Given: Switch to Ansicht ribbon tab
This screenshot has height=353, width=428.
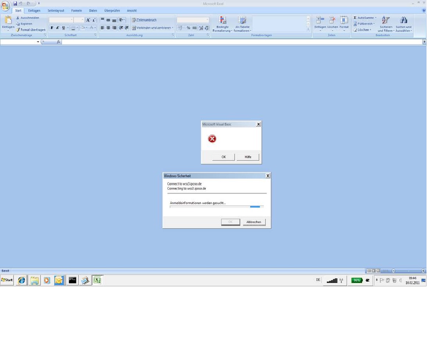Looking at the screenshot, I should 132,11.
